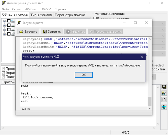Click the script editor scrollbar thumb
The image size is (168, 135).
[150, 101]
